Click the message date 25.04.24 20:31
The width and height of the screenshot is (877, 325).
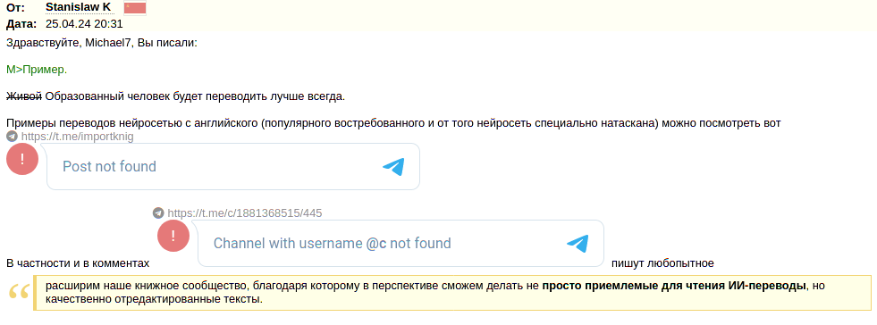click(x=84, y=24)
